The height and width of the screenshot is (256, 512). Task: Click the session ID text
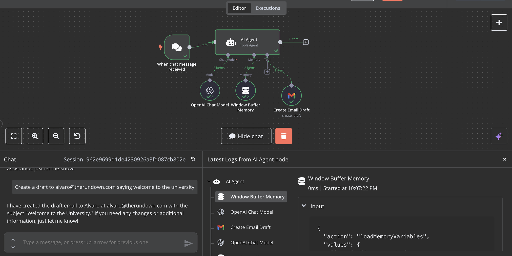point(136,160)
